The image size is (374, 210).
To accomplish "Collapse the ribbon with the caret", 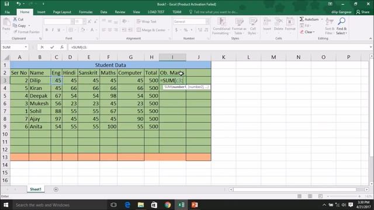I will [370, 38].
